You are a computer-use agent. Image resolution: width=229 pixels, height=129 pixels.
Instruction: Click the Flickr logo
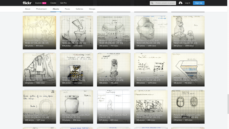click(x=27, y=3)
